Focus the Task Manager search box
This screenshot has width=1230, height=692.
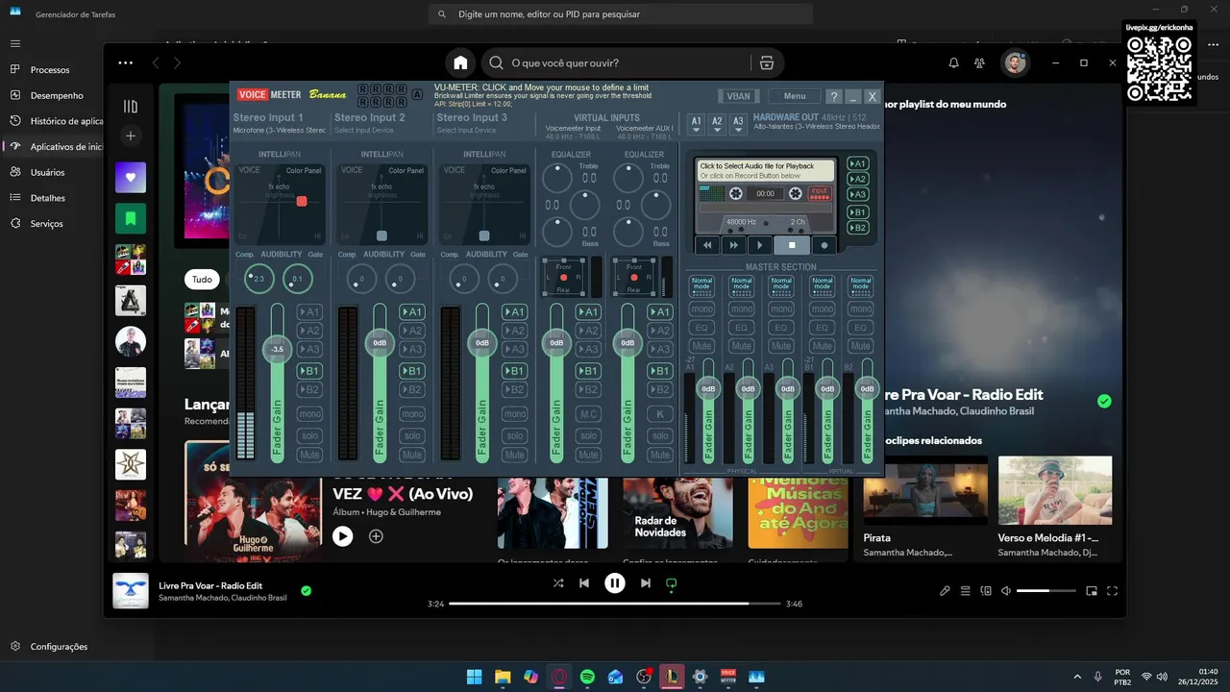(621, 14)
